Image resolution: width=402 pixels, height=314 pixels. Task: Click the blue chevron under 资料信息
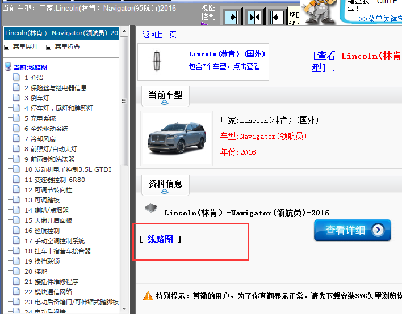pos(165,192)
